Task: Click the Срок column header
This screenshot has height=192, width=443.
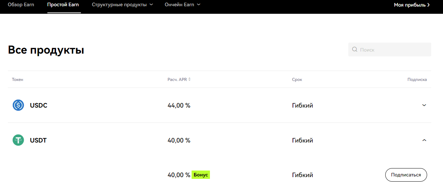Action: (x=297, y=80)
